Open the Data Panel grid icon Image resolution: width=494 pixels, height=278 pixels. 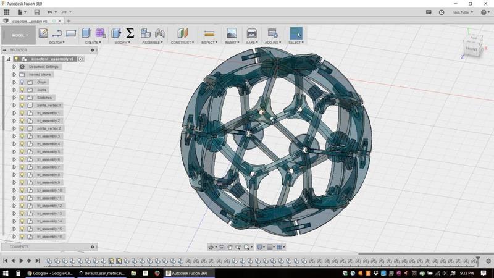point(7,12)
